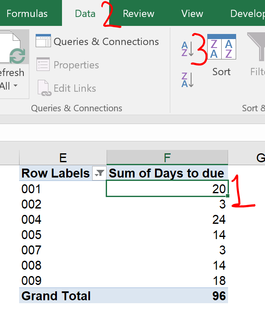Select the Grand Total value 96

coord(167,296)
